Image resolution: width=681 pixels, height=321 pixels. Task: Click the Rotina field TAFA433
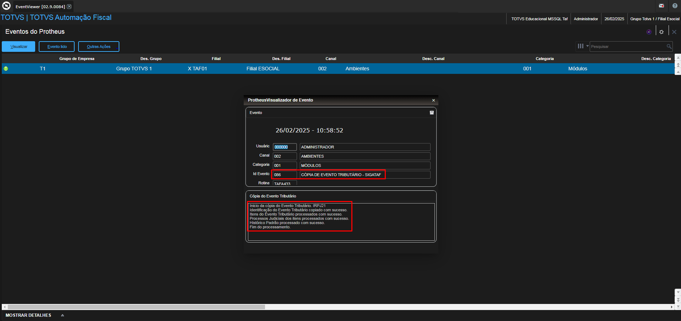pyautogui.click(x=285, y=183)
